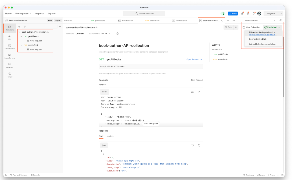Select Edit published documentation item

(262, 44)
